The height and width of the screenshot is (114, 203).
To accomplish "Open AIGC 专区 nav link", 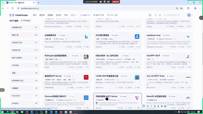I will click(x=112, y=15).
